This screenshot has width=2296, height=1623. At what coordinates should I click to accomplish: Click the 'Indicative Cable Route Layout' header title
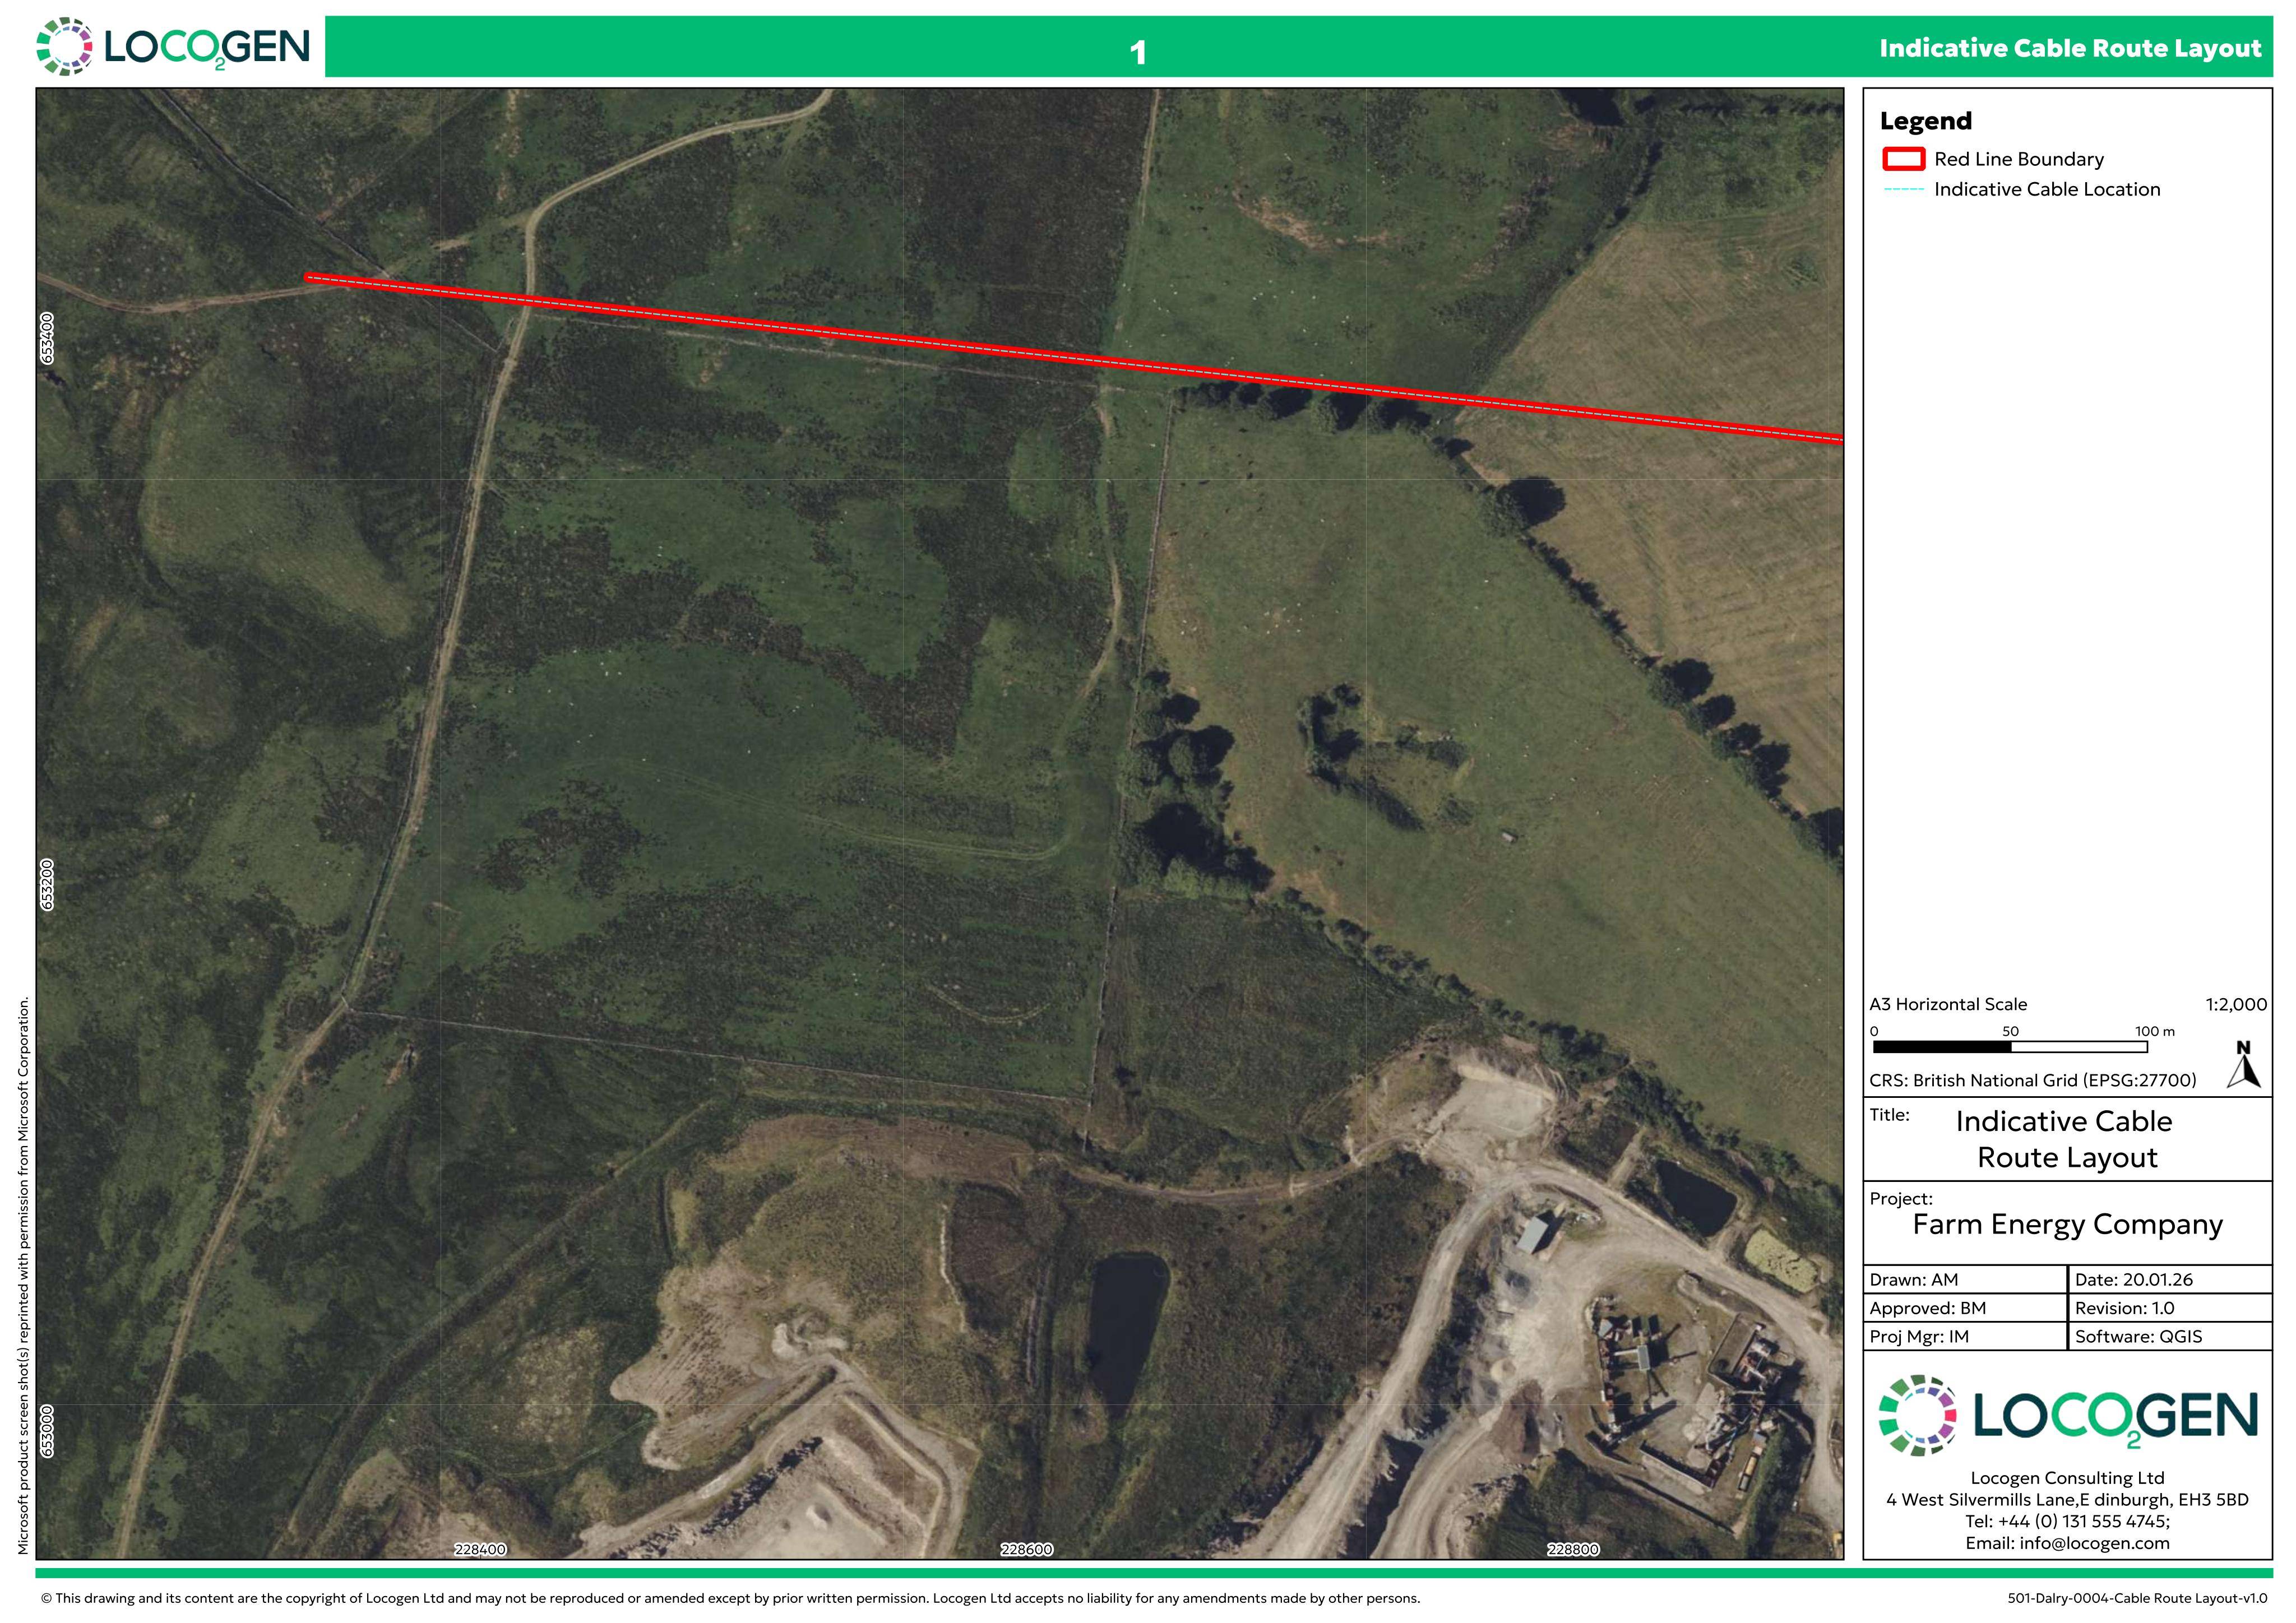tap(2069, 48)
